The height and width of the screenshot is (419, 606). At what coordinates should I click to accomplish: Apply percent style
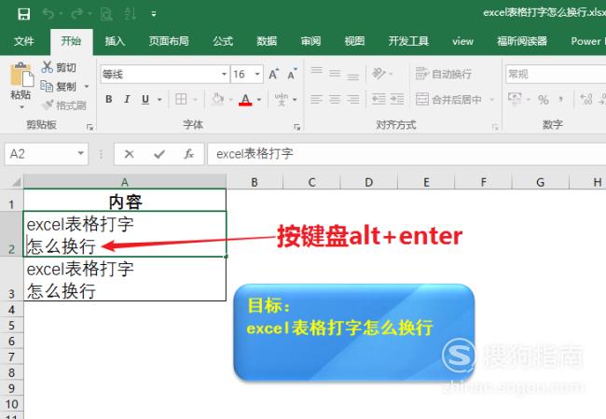543,100
